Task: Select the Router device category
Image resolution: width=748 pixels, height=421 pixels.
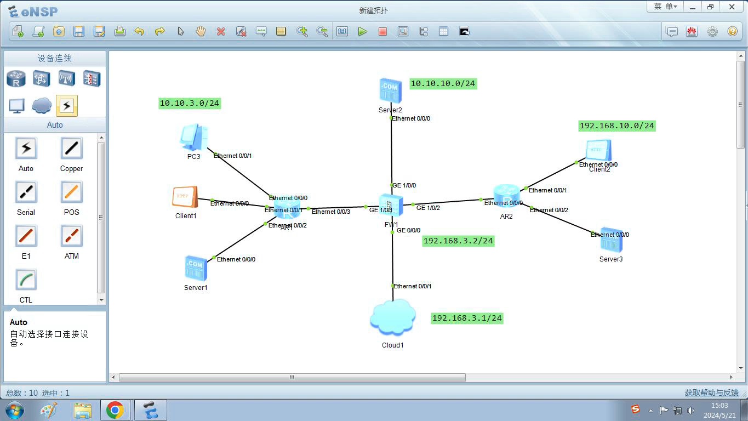Action: point(16,79)
